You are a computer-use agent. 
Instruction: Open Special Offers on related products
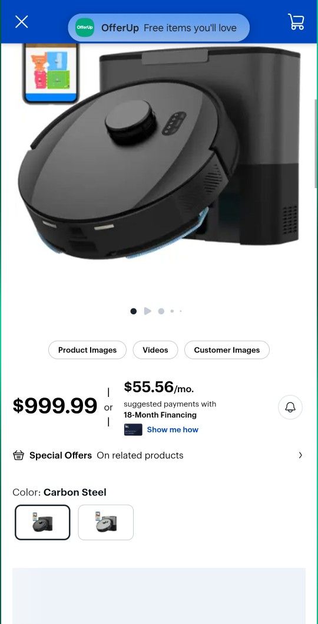click(158, 455)
